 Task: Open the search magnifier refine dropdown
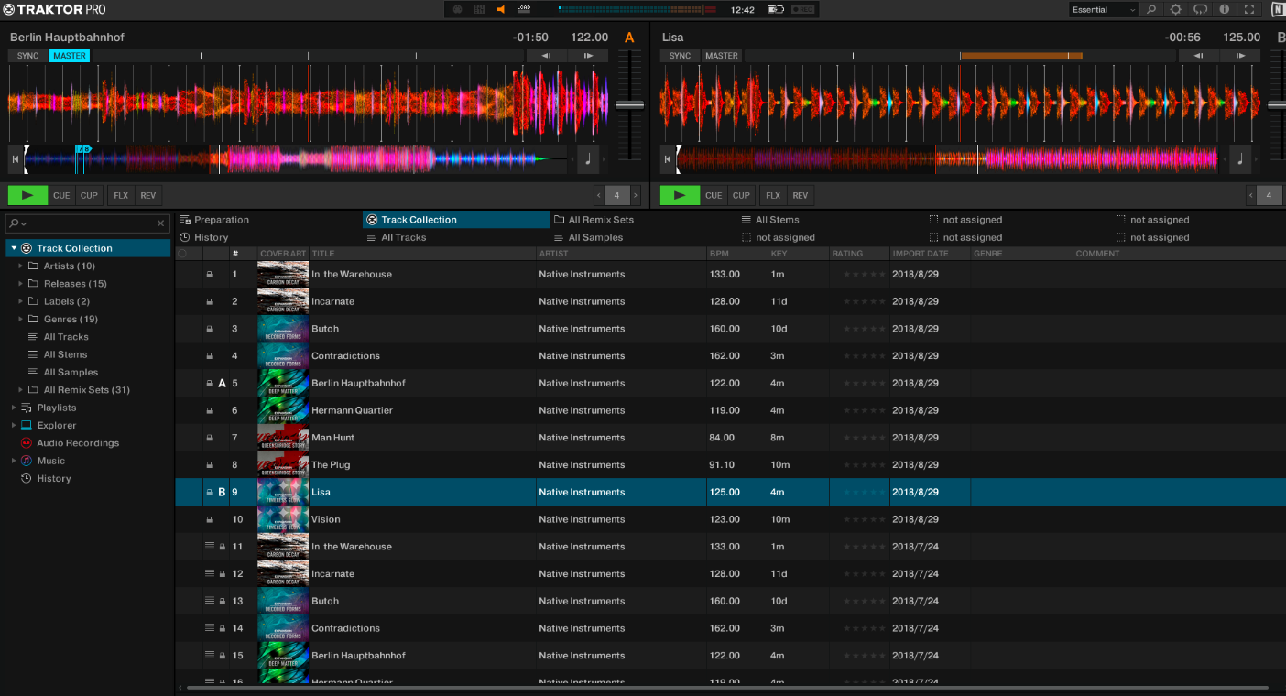[x=17, y=223]
